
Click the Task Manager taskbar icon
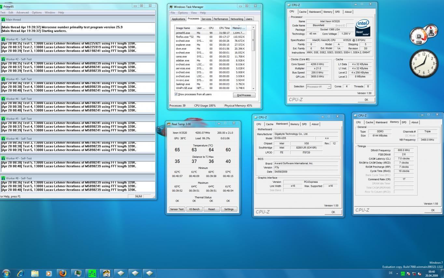point(78,273)
